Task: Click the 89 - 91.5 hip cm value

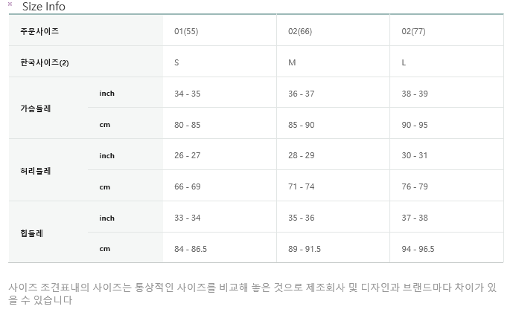Action: (305, 249)
